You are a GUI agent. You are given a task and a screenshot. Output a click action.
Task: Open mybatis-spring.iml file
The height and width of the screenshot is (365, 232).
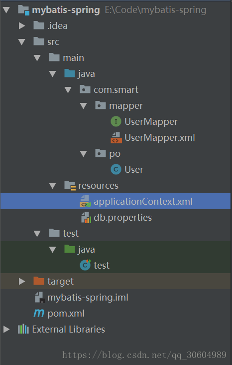coord(88,298)
